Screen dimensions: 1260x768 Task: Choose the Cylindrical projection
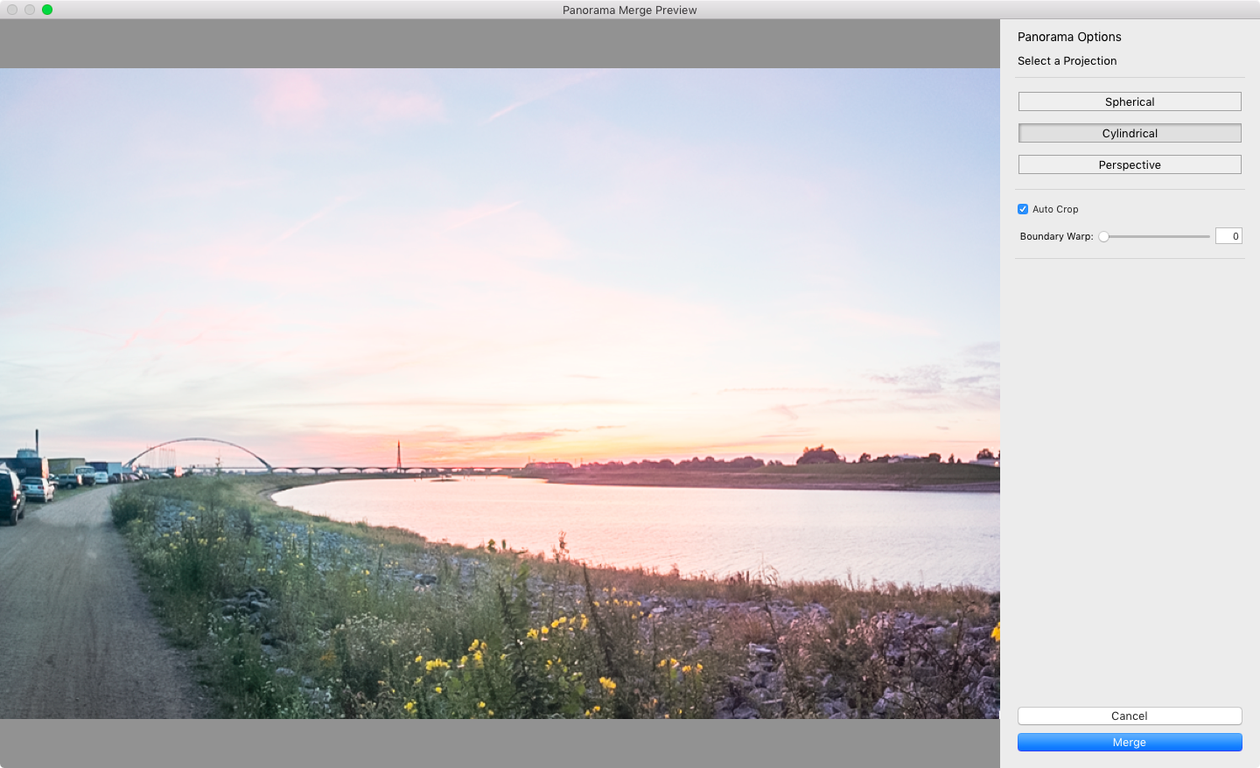[x=1130, y=133]
